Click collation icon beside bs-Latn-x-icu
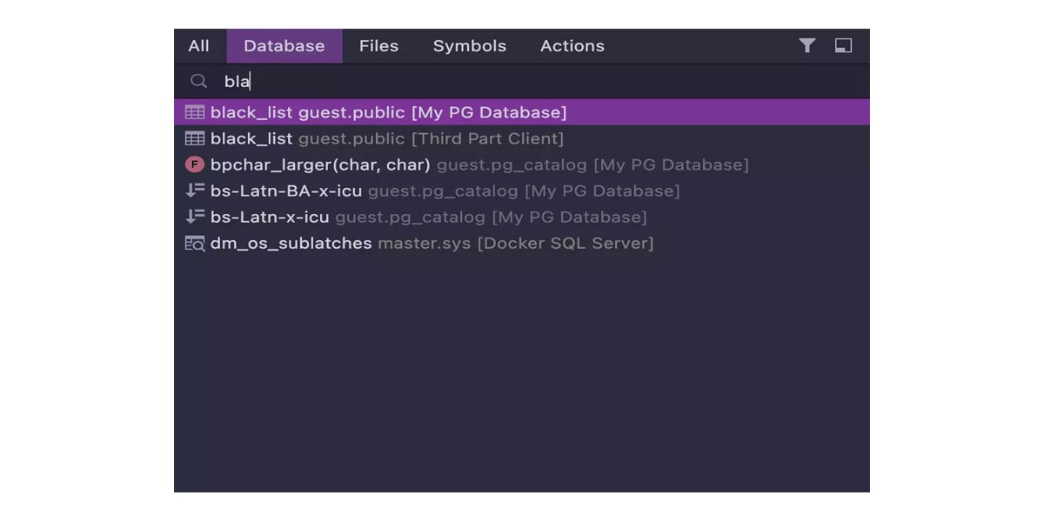 195,217
